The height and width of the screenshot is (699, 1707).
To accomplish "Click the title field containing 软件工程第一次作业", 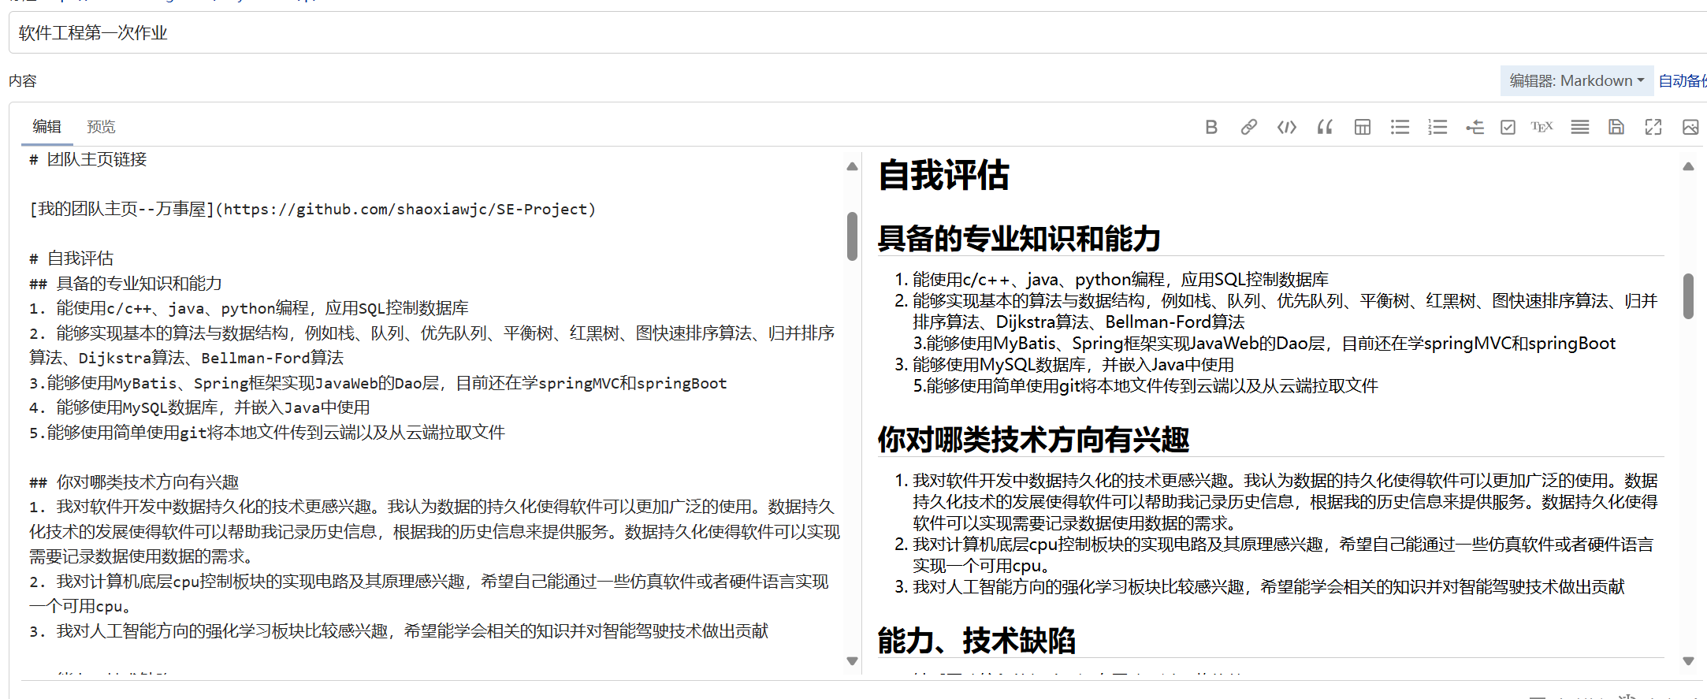I will pyautogui.click(x=857, y=32).
